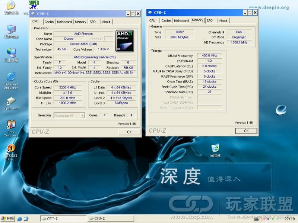Click the 18 clocks Cycle Time value
This screenshot has width=298, height=223.
tap(209, 82)
